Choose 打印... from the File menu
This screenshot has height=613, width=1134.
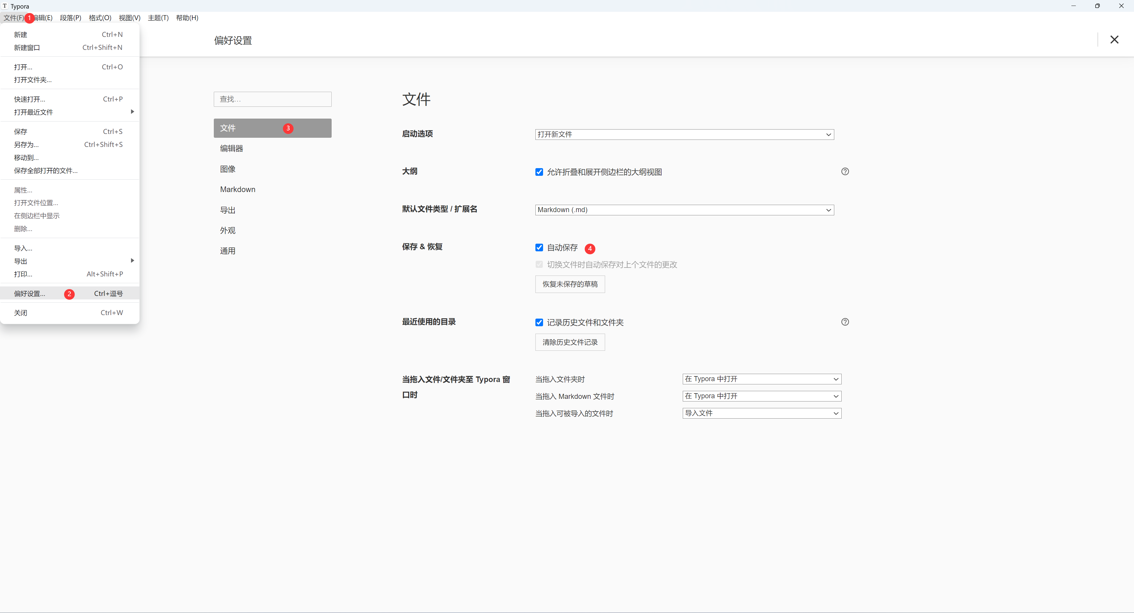tap(70, 274)
